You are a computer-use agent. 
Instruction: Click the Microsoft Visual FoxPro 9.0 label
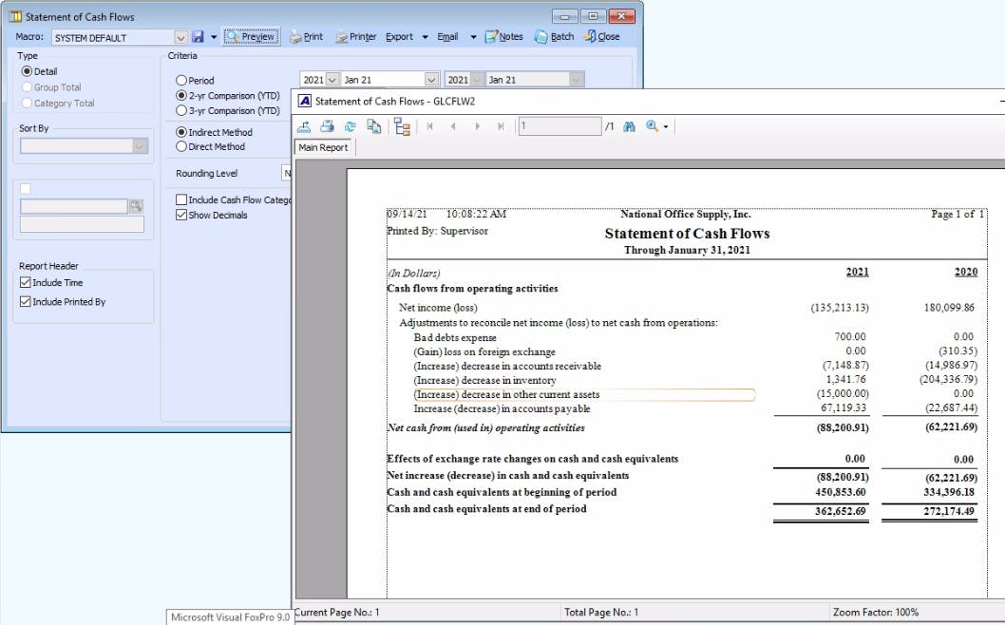230,617
